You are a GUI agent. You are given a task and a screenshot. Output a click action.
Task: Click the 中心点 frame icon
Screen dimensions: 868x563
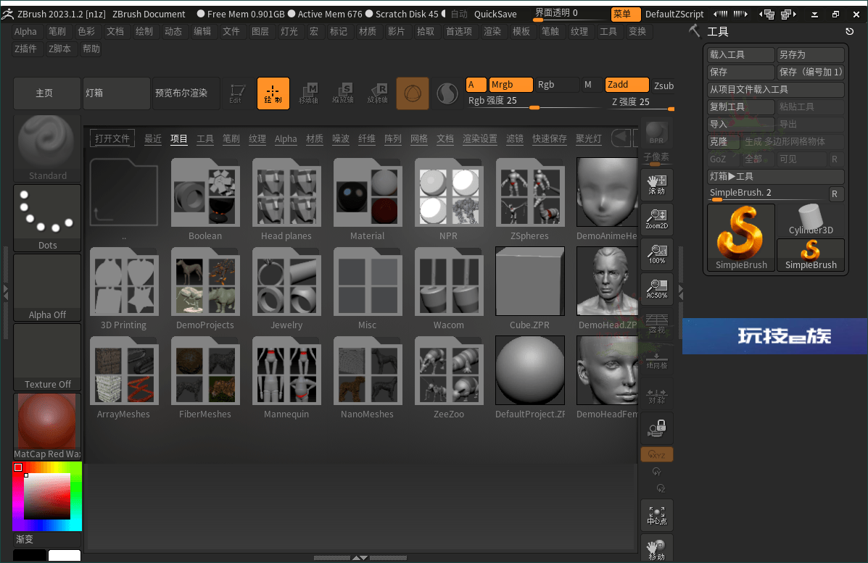(x=656, y=515)
